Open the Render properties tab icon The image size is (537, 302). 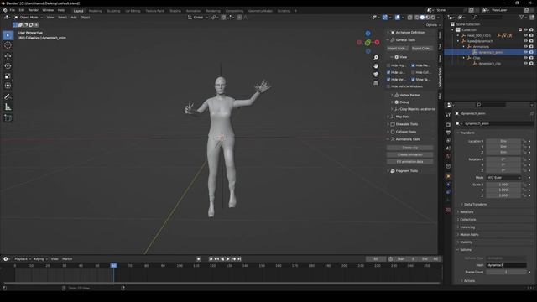click(448, 124)
